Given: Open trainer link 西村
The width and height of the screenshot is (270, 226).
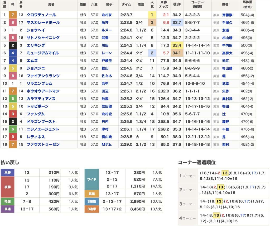Looking at the screenshot, I should 226,144.
